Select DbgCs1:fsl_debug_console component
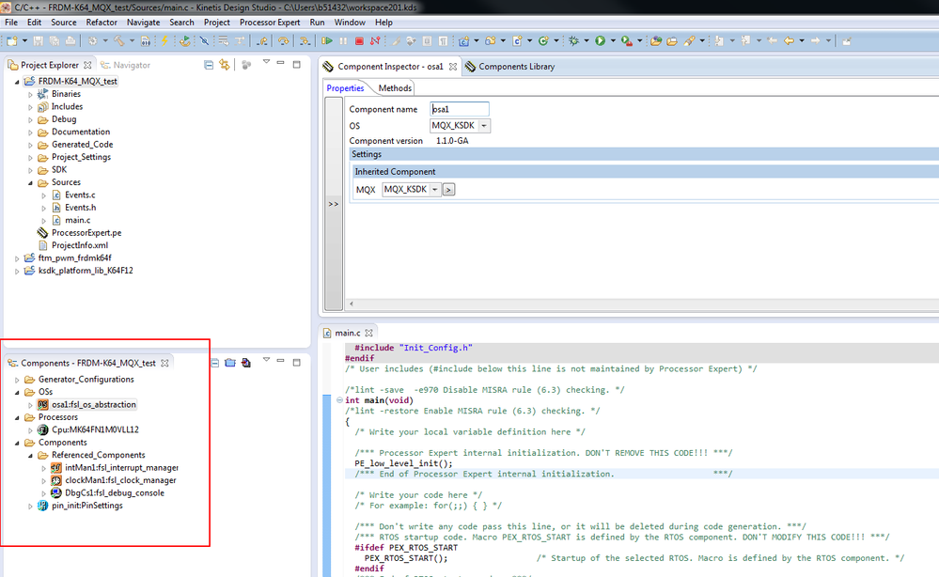939x577 pixels. click(x=115, y=493)
